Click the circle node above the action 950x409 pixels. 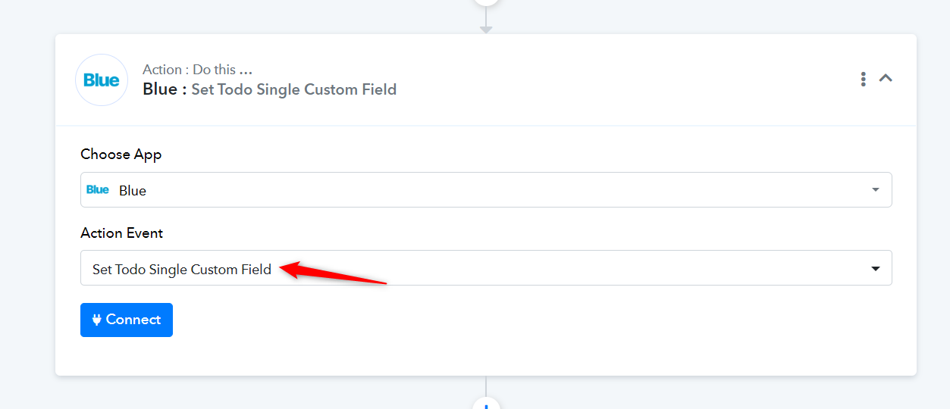(486, 2)
